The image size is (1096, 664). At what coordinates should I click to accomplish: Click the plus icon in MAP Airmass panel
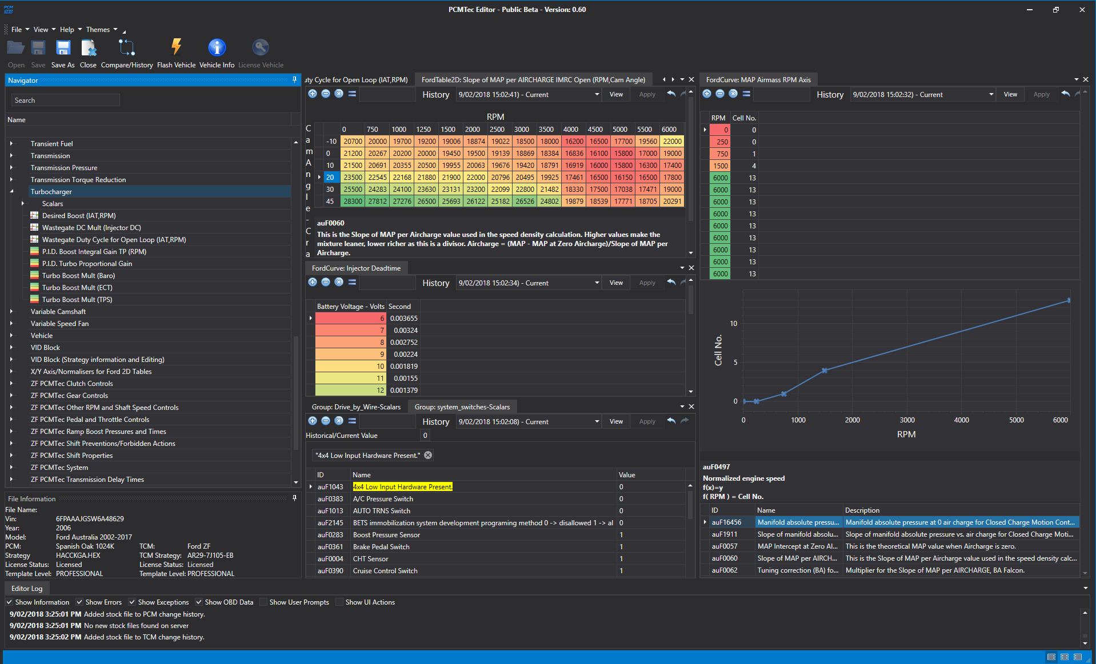coord(707,94)
